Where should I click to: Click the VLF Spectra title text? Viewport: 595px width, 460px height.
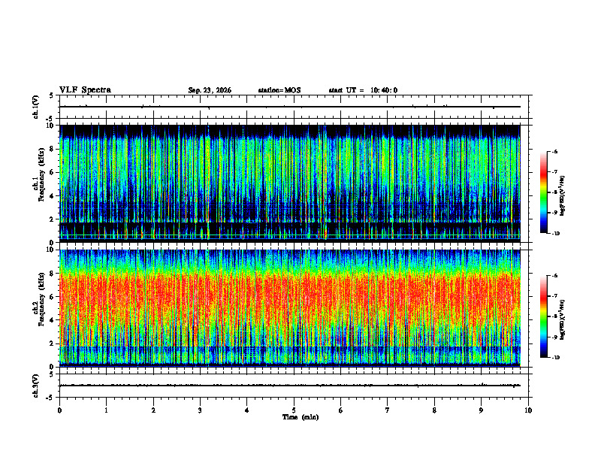click(x=85, y=90)
